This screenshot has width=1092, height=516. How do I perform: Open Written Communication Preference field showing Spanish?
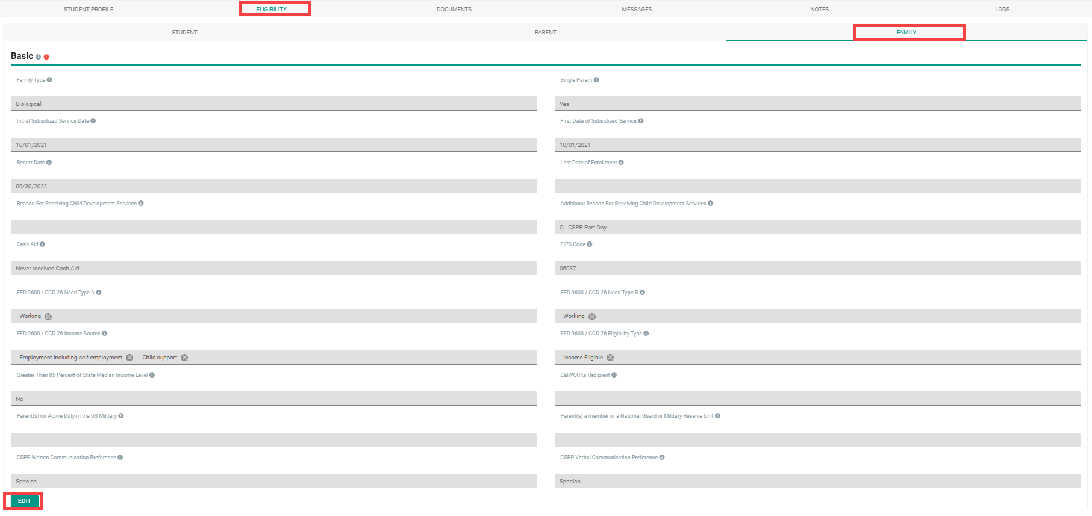[x=273, y=481]
